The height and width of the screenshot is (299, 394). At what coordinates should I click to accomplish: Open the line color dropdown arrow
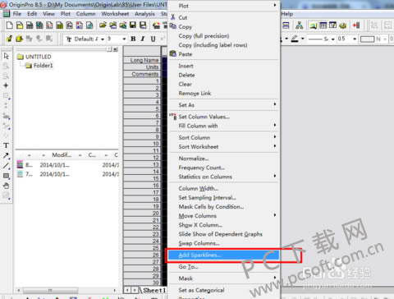tap(303, 39)
